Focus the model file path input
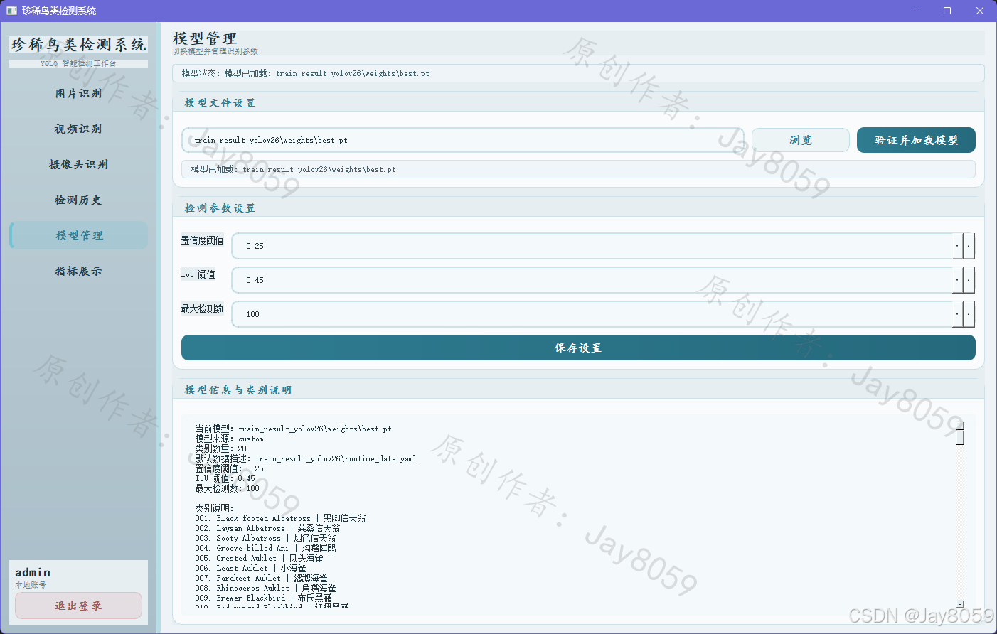Image resolution: width=997 pixels, height=634 pixels. click(x=462, y=140)
